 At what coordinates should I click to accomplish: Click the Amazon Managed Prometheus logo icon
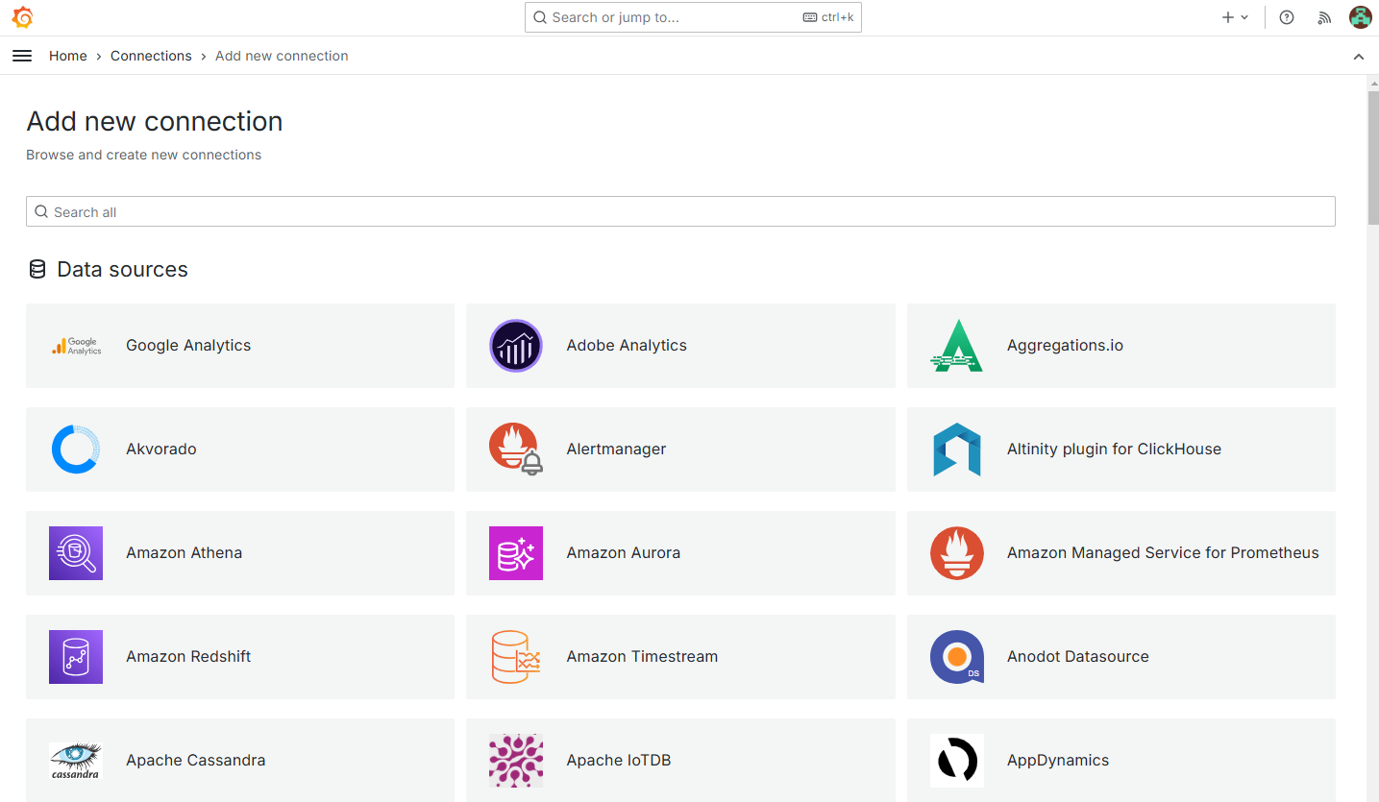(957, 553)
